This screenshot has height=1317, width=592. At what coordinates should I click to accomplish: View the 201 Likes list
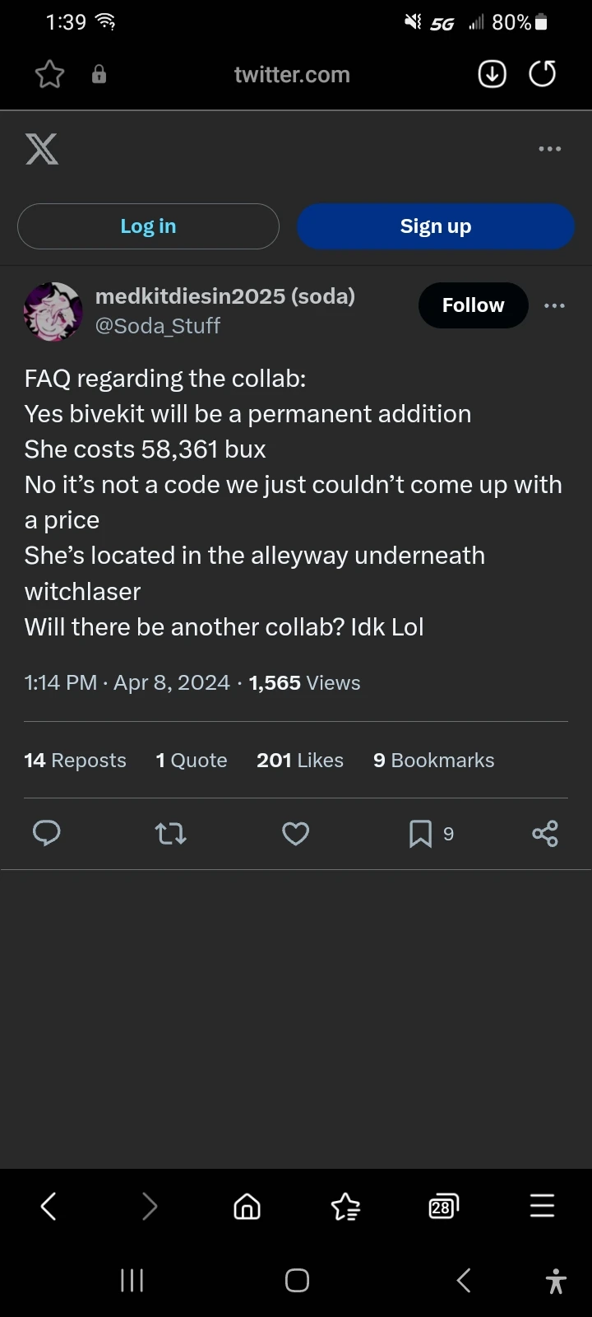pos(300,760)
